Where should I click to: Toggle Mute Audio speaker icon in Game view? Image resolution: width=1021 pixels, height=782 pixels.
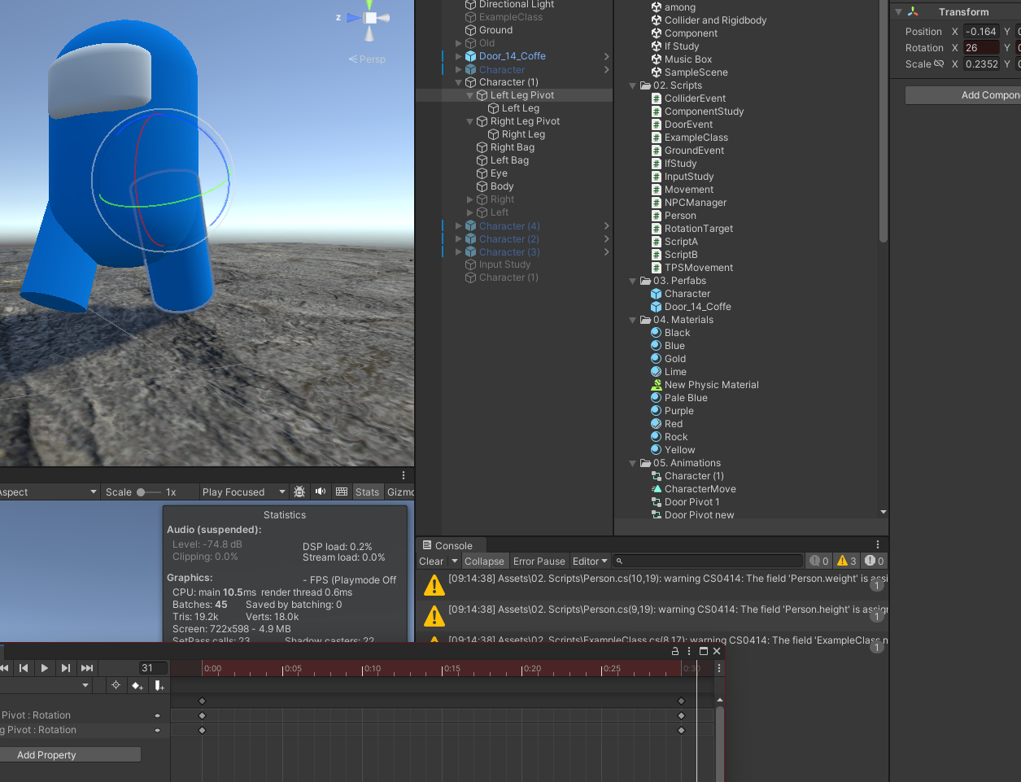[x=321, y=491]
